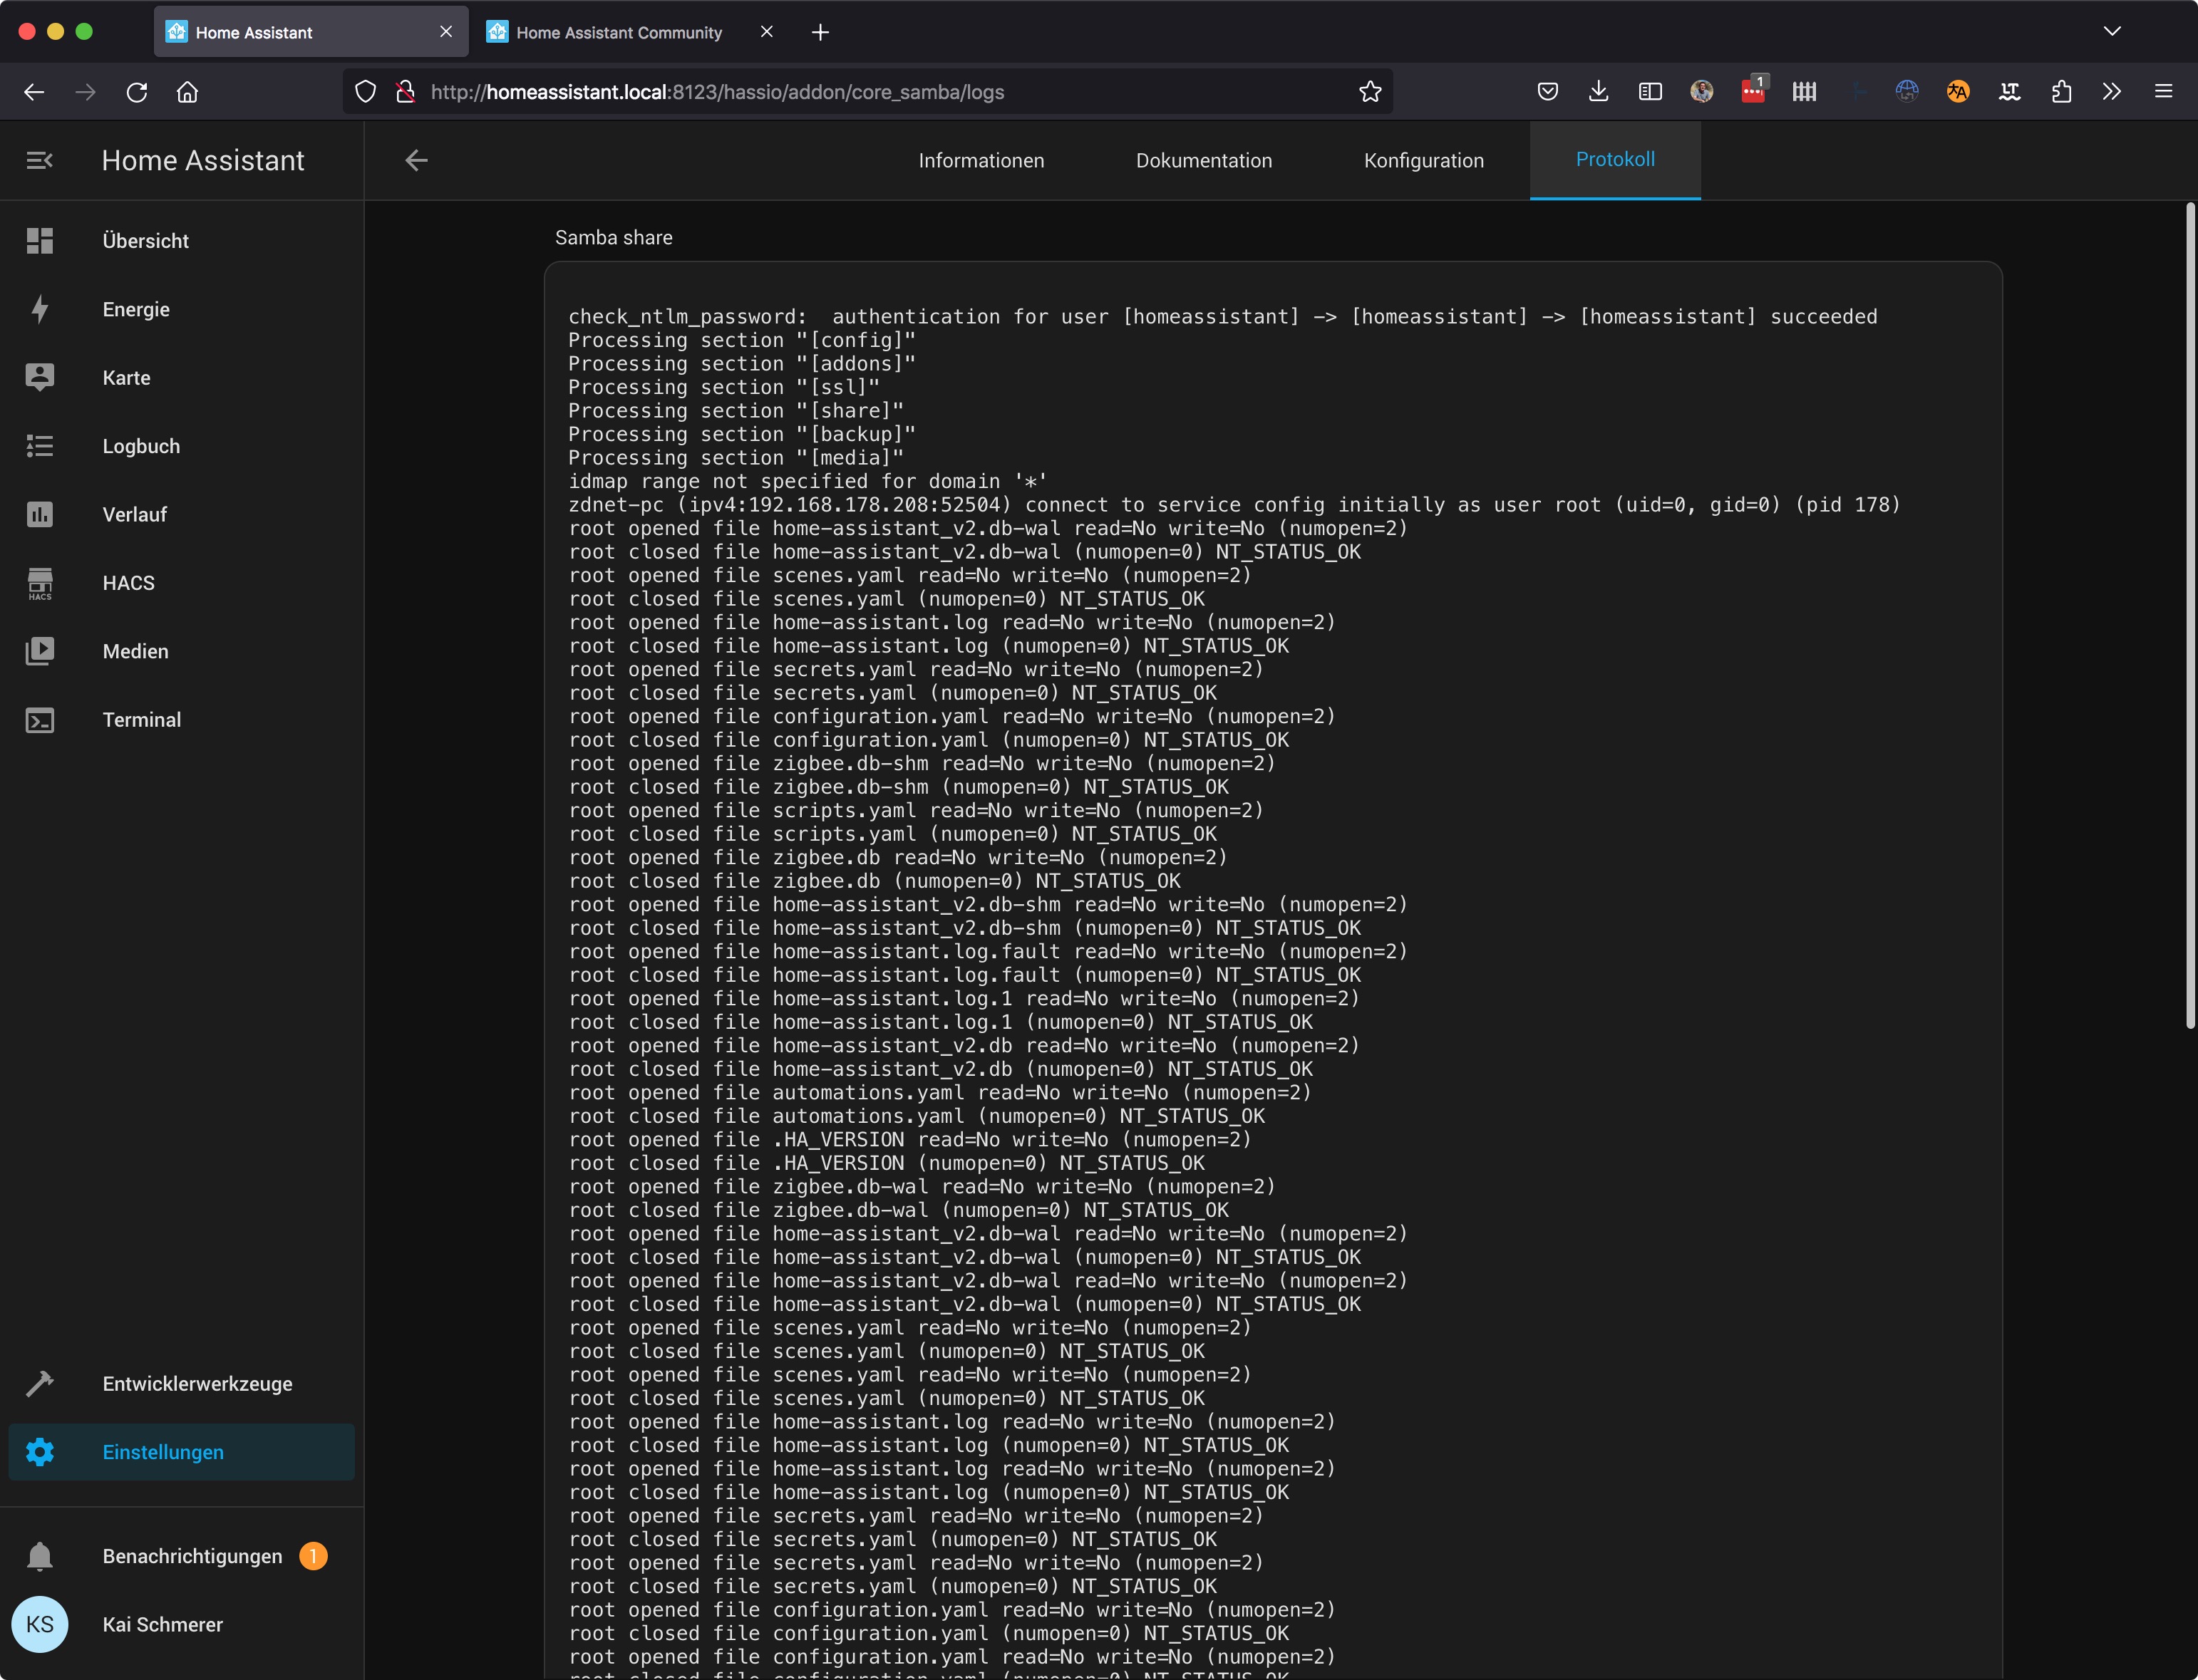Show more toolbar extensions chevron

coord(2111,92)
